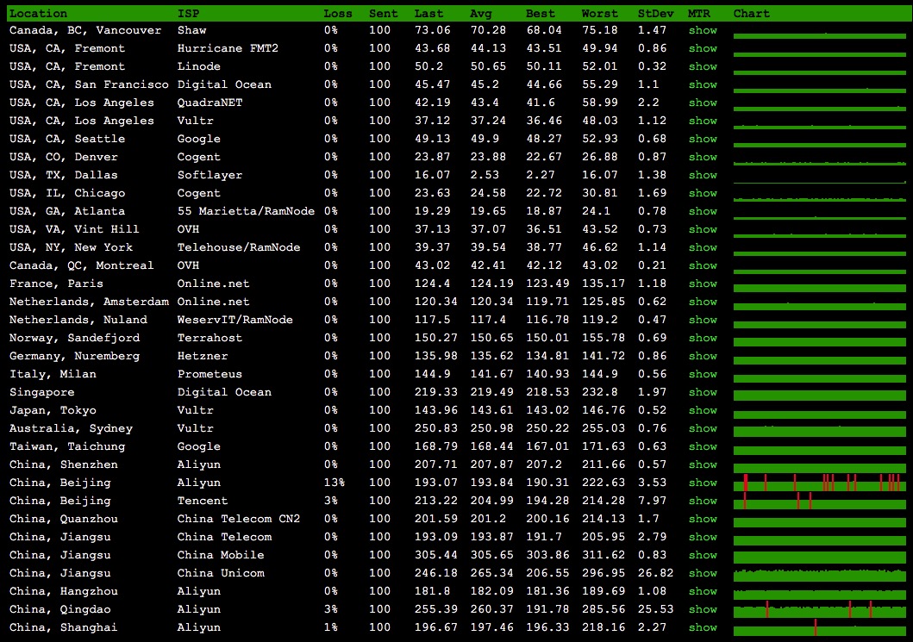Show MTR for the Seattle Google row
913x642 pixels.
pyautogui.click(x=703, y=139)
